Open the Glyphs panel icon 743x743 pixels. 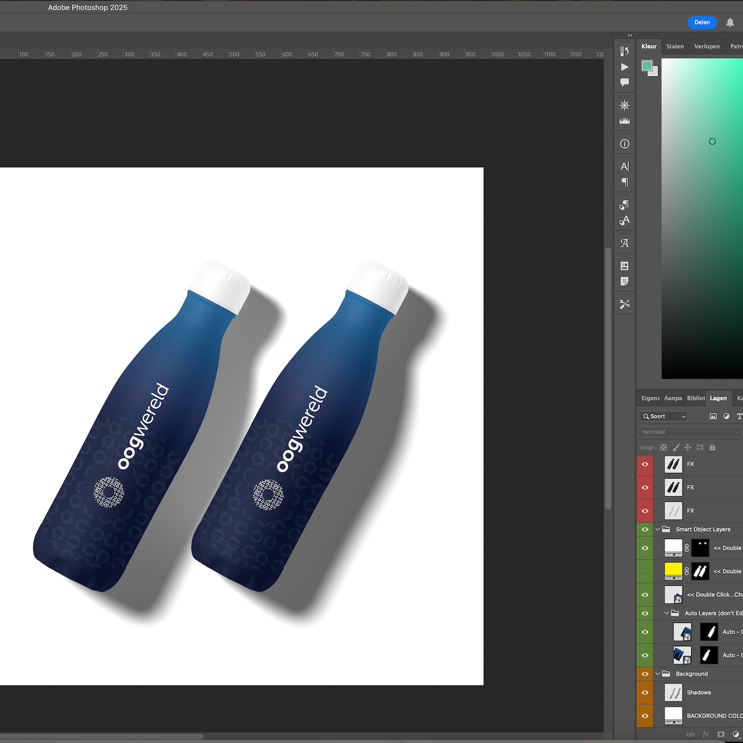[x=624, y=243]
